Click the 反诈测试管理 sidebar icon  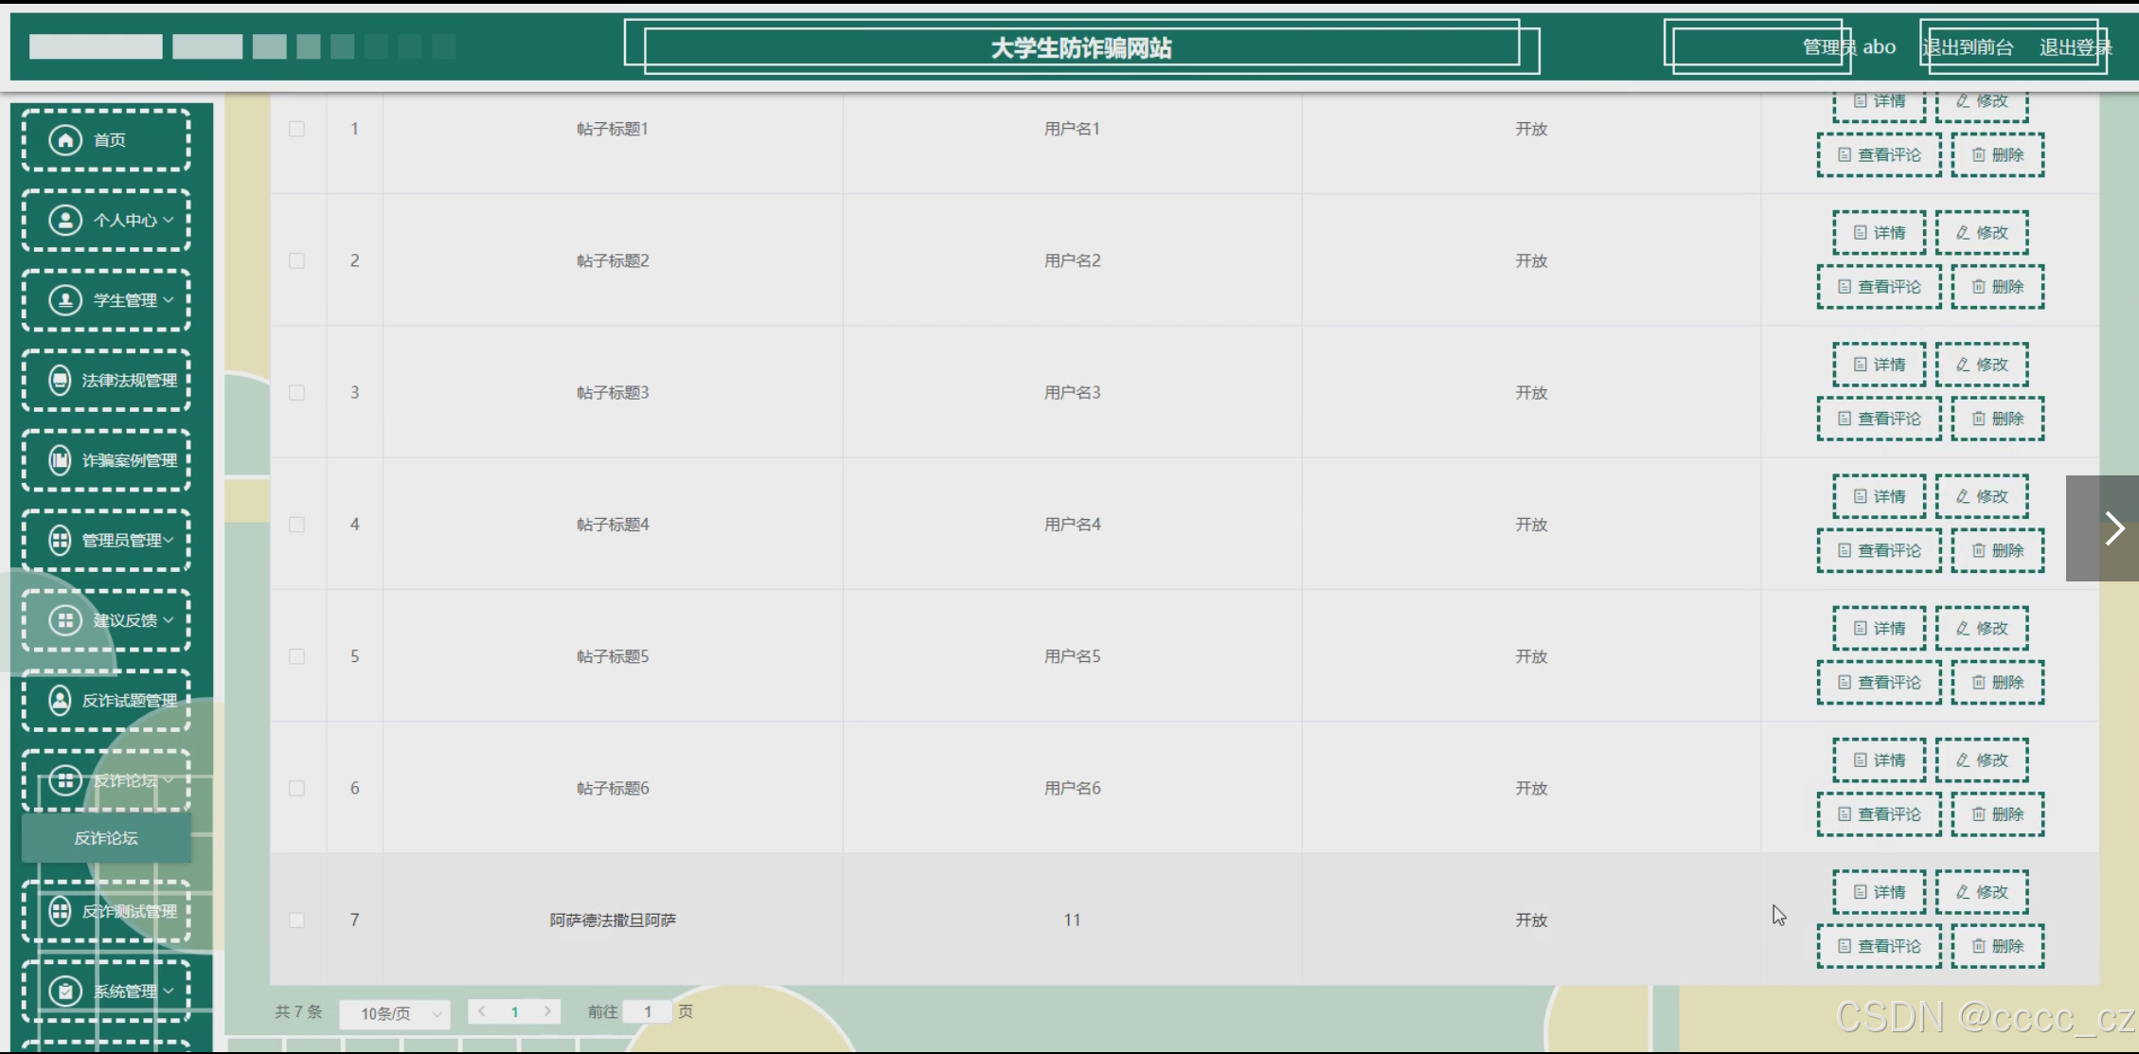tap(60, 911)
